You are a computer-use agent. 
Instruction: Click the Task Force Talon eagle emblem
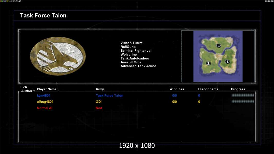point(58,56)
